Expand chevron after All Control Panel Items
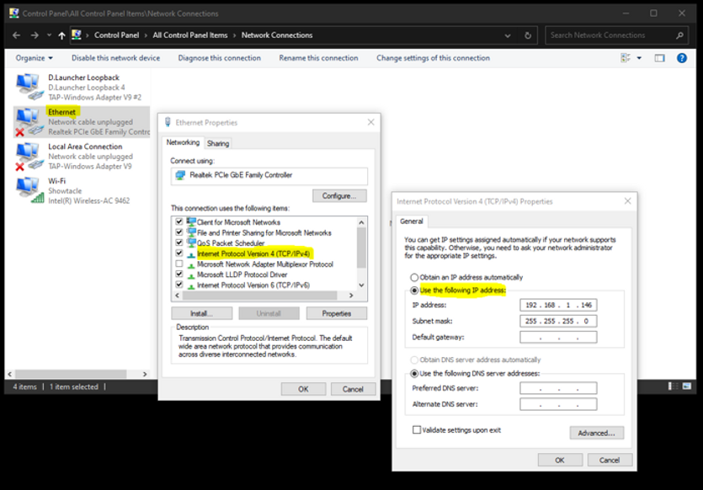 [x=235, y=35]
